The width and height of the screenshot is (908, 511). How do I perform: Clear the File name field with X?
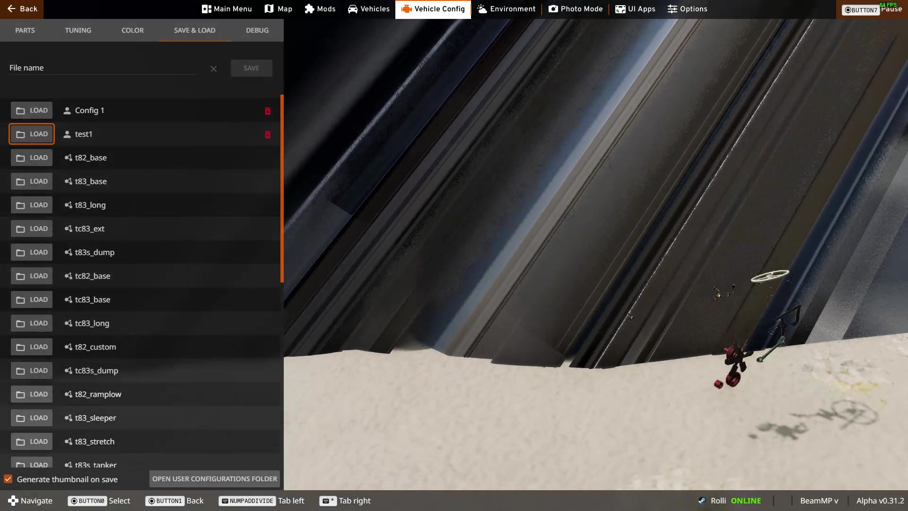[x=214, y=69]
